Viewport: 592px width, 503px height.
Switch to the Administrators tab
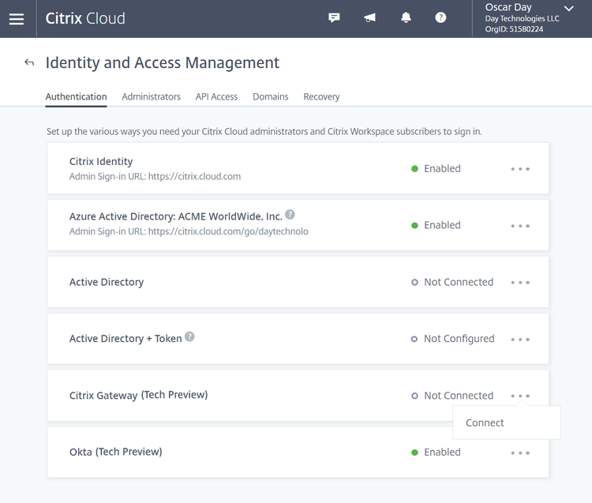151,96
